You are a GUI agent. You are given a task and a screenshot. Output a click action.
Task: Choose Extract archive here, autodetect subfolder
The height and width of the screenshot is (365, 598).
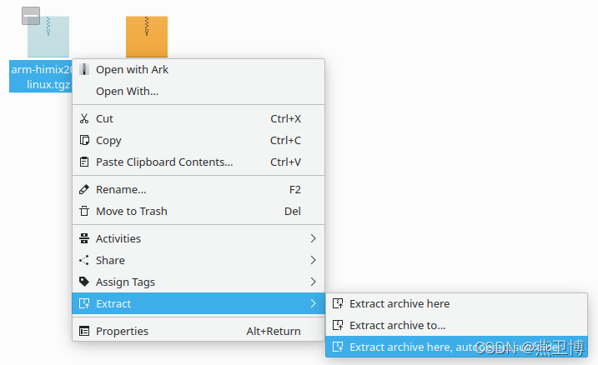tap(456, 347)
